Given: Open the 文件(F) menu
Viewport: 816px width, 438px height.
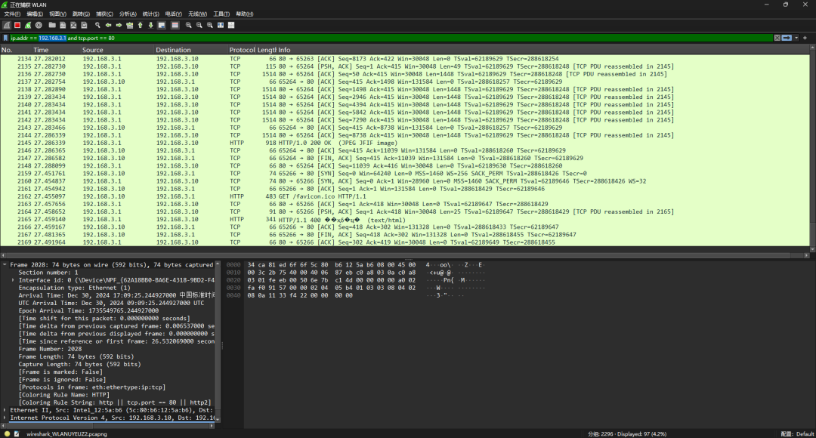Looking at the screenshot, I should point(13,14).
